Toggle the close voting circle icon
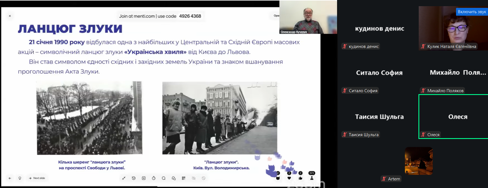The width and height of the screenshot is (488, 188). (204, 178)
